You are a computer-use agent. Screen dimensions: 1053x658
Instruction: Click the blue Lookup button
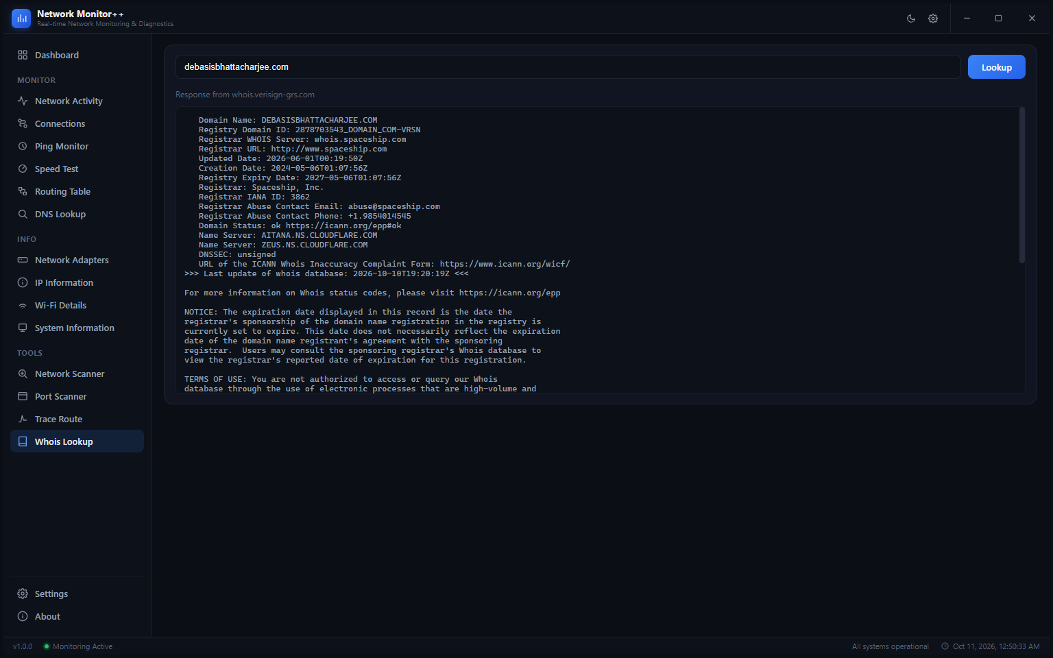click(996, 67)
